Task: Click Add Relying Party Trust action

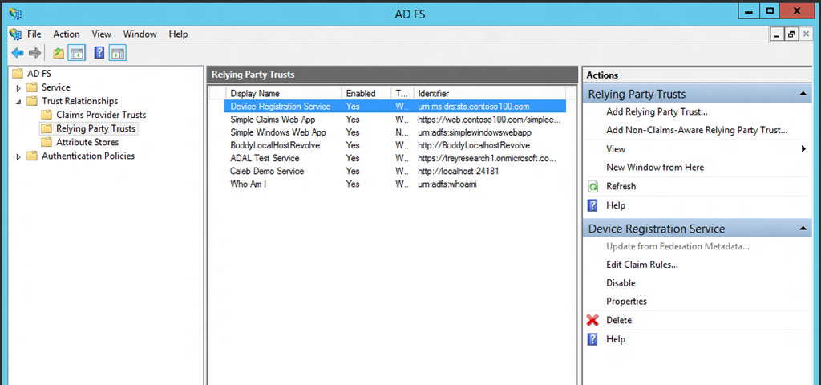Action: 657,111
